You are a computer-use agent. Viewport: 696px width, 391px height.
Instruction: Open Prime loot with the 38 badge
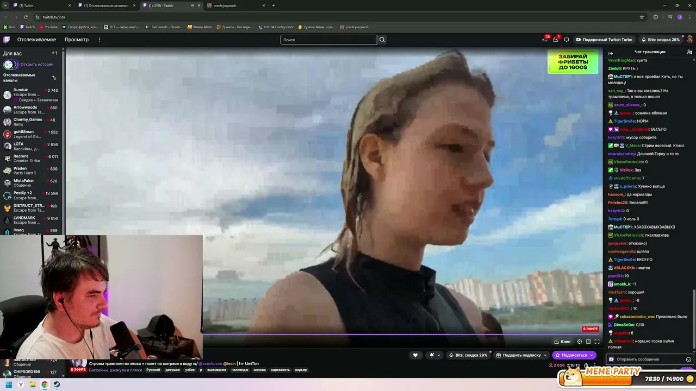[545, 40]
